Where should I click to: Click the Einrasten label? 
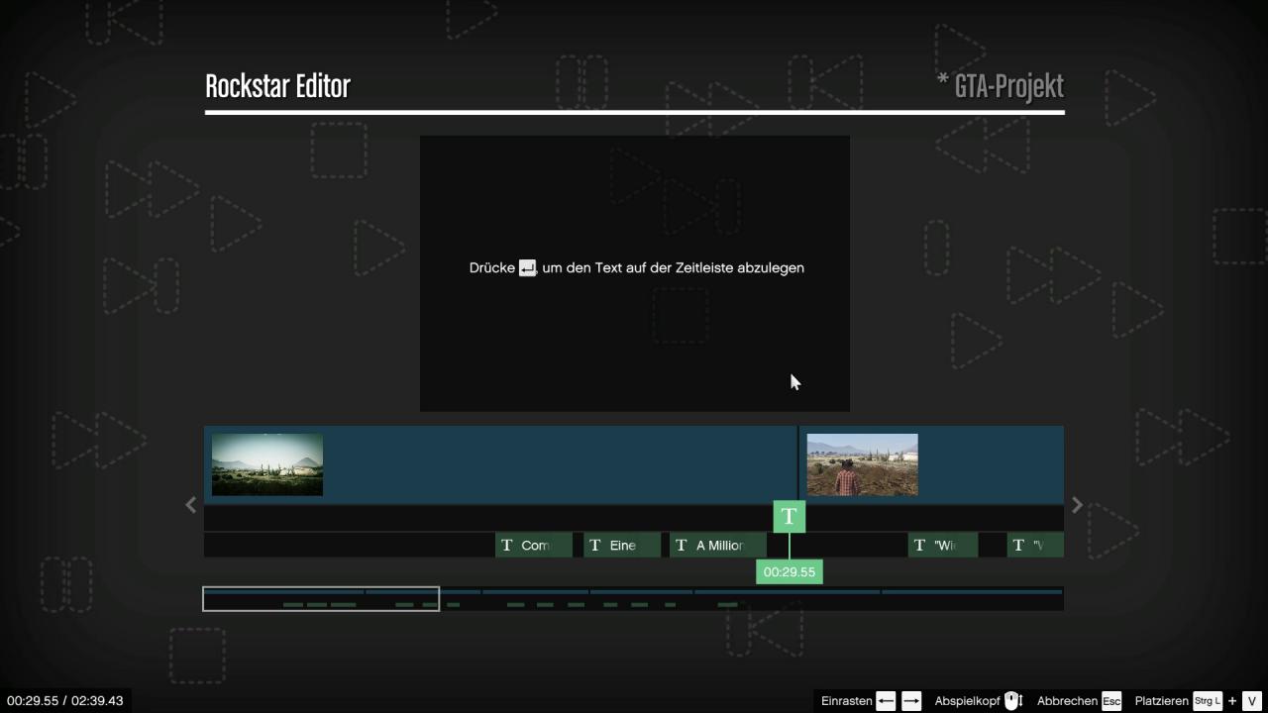pyautogui.click(x=847, y=701)
